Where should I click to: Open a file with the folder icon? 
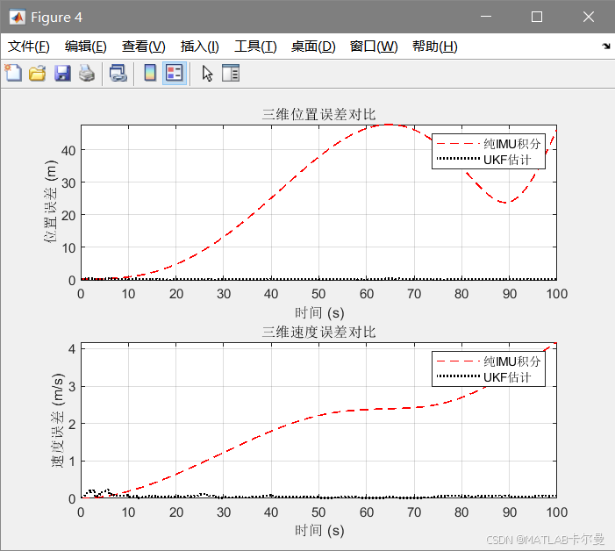[38, 73]
